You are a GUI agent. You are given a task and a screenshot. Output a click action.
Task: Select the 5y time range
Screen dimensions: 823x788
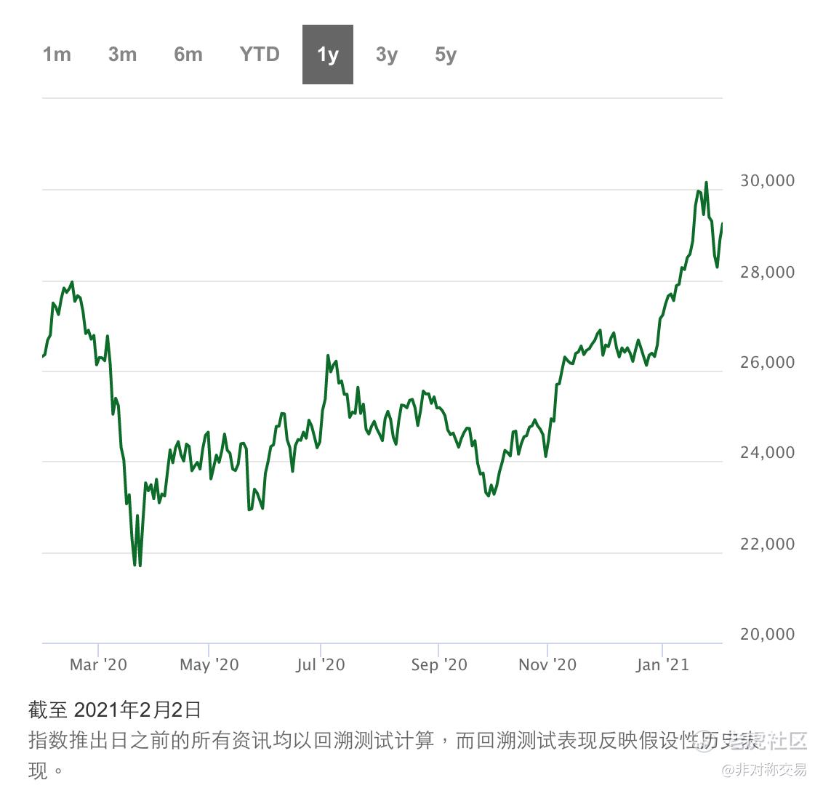(x=446, y=55)
